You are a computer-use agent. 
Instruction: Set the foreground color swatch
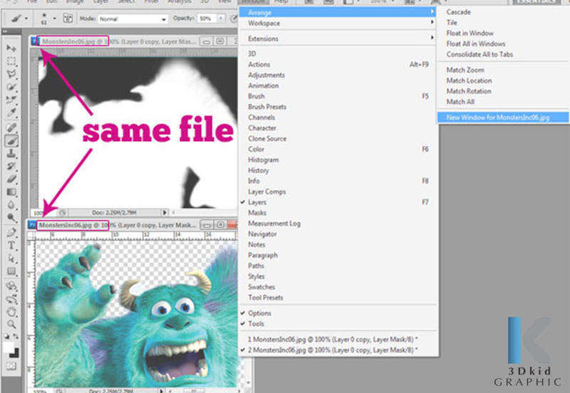click(9, 347)
